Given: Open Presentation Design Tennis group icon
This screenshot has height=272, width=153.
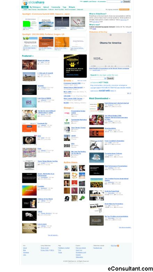Looking at the screenshot, I should tap(67, 113).
